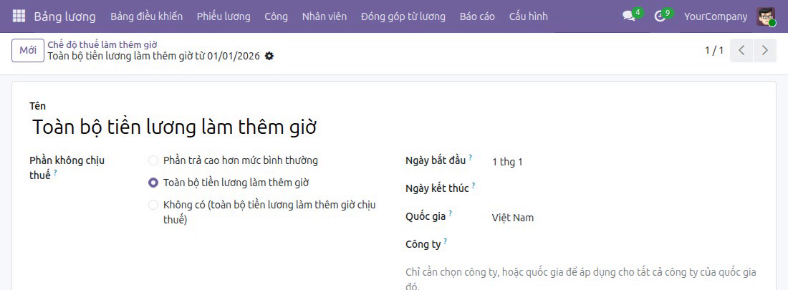Click the 1 / 1 pager counter
This screenshot has height=290, width=788.
point(714,50)
